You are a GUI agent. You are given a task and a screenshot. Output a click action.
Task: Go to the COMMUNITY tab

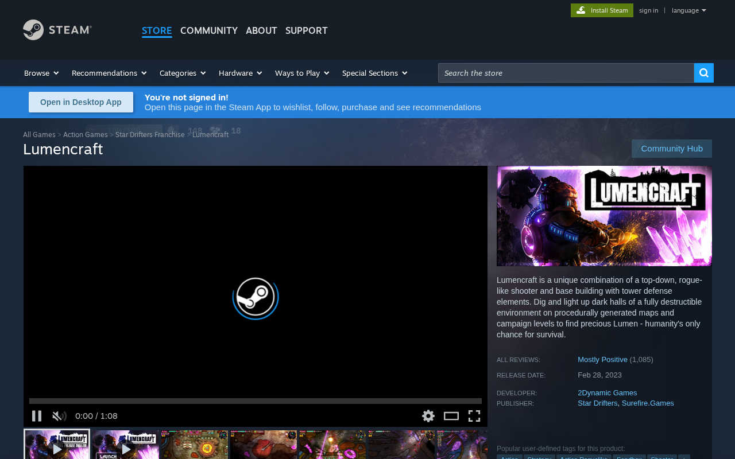[x=209, y=30]
